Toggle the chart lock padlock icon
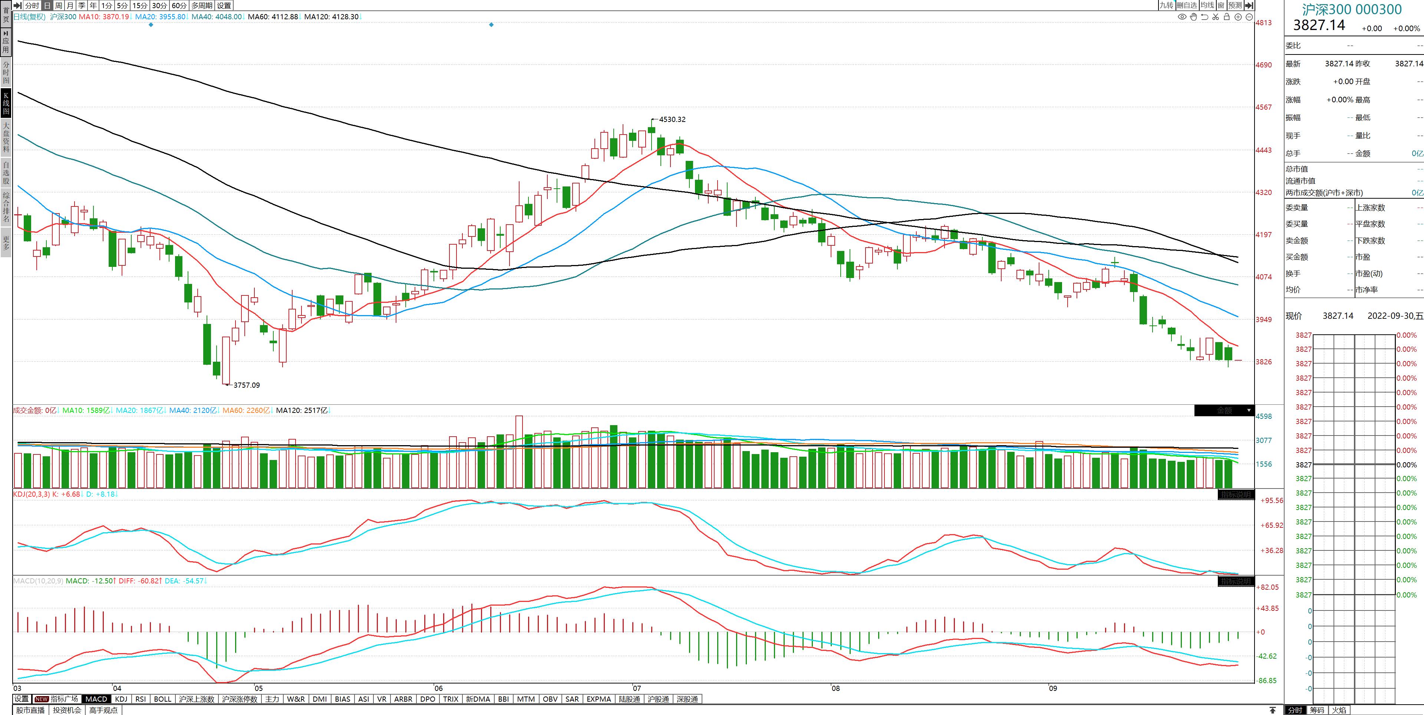 (x=1227, y=17)
